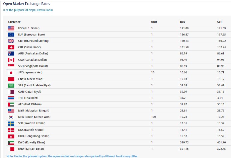
Task: Select the AUD buy rate 86.19
Action: click(x=183, y=53)
